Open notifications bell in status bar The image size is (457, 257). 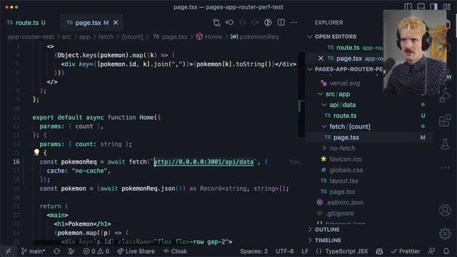(446, 251)
